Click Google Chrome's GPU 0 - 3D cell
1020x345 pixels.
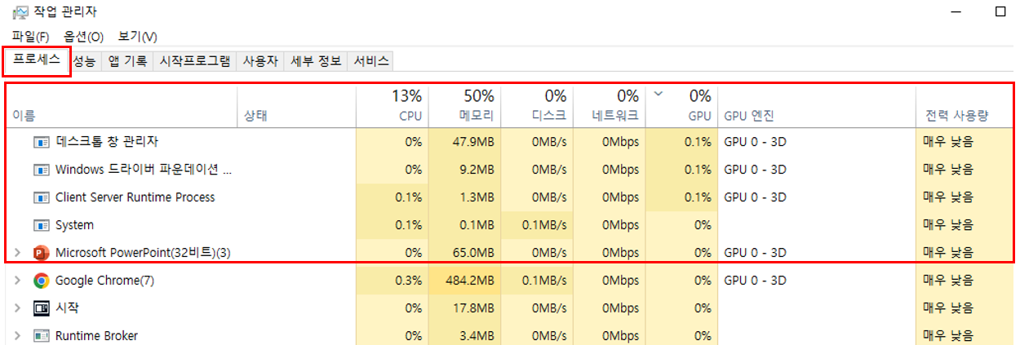pyautogui.click(x=755, y=281)
